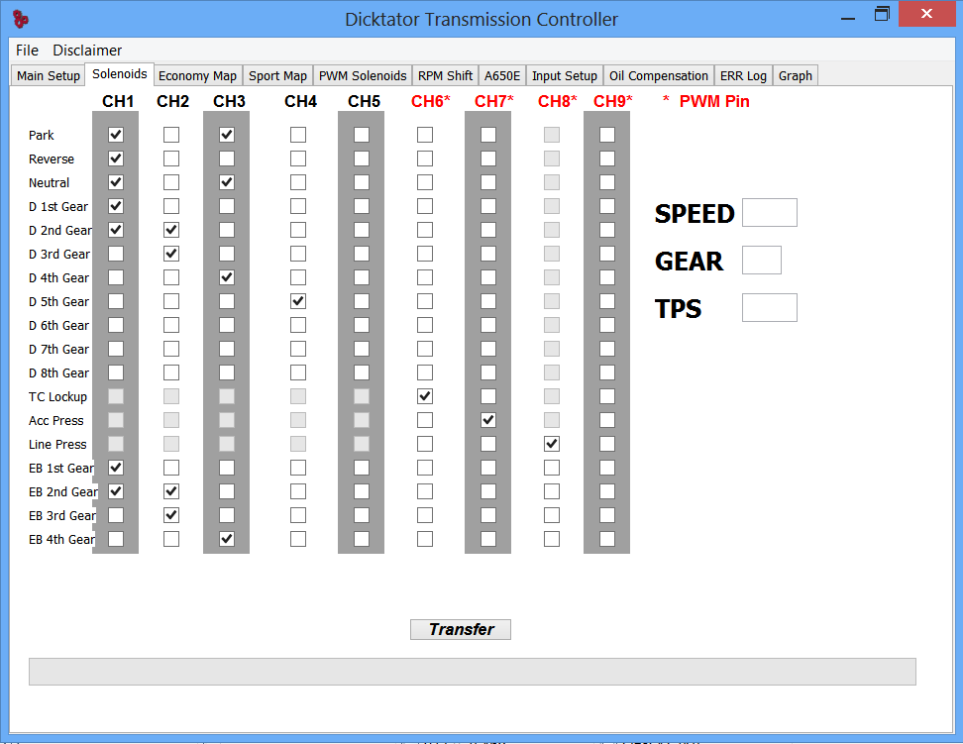Click the CH1 column header
963x744 pixels.
click(x=118, y=101)
